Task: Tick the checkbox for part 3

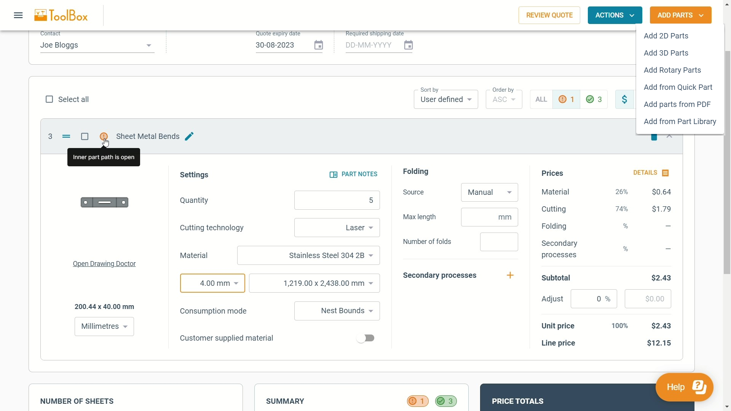Action: pos(85,136)
